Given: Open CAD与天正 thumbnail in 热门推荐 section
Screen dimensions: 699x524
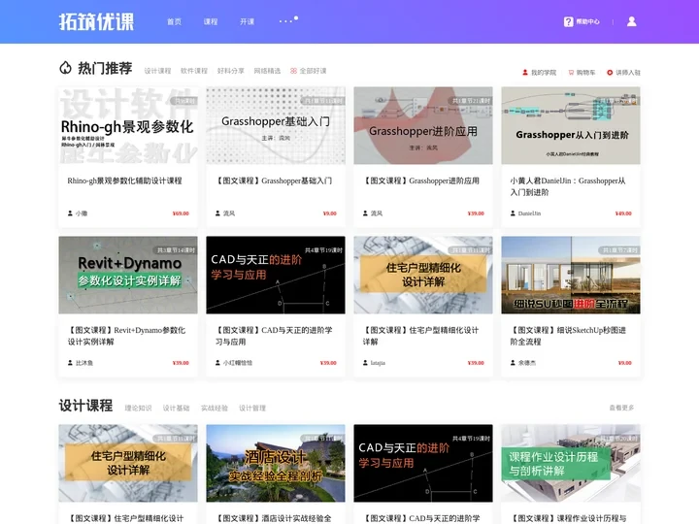Looking at the screenshot, I should click(x=276, y=275).
